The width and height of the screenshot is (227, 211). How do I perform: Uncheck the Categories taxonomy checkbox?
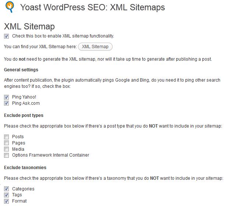pyautogui.click(x=6, y=189)
